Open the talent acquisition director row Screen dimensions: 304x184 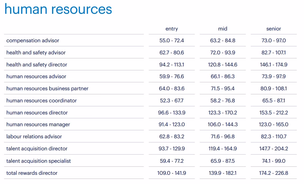click(x=36, y=149)
